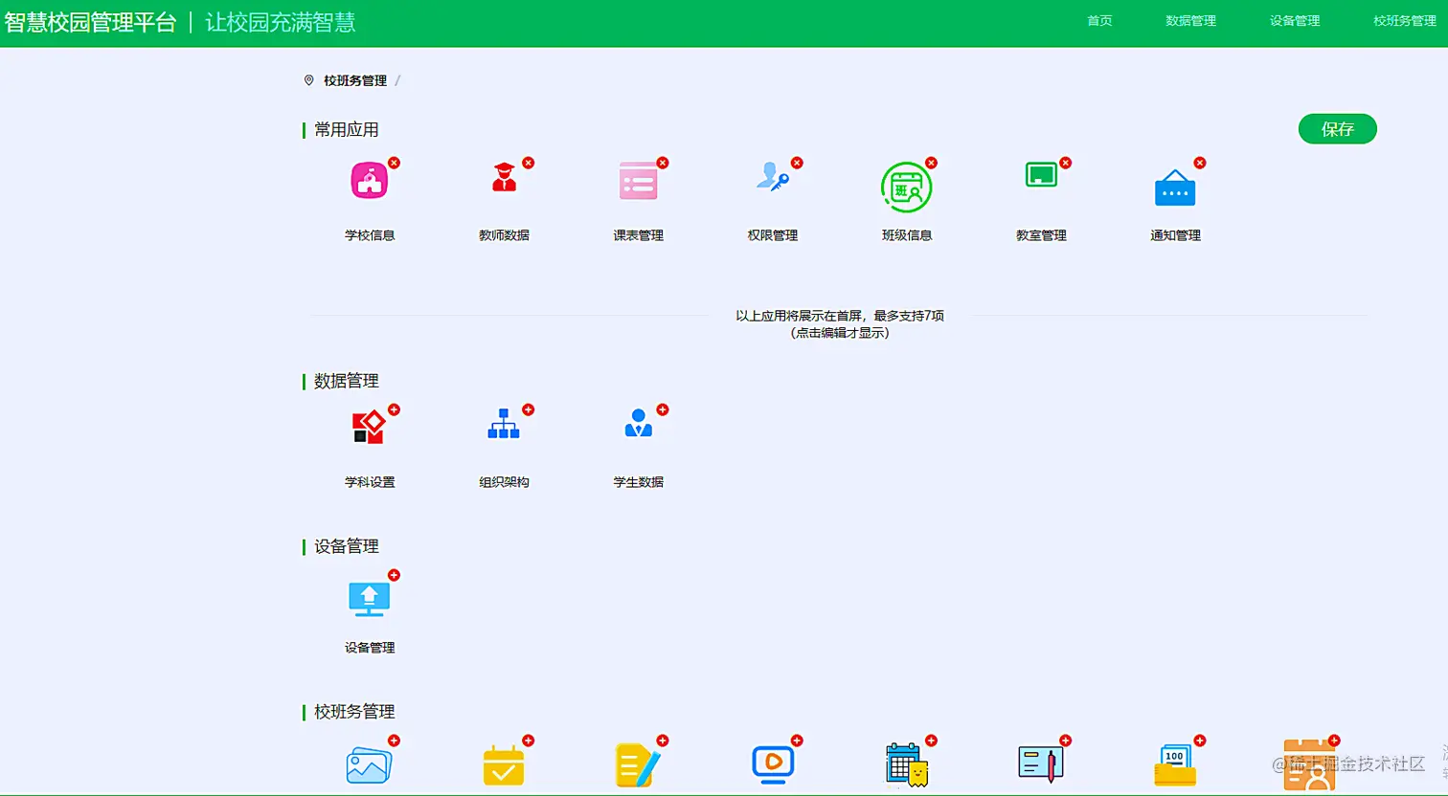This screenshot has height=796, width=1448.
Task: Open the 学校信息 app icon
Action: [370, 182]
